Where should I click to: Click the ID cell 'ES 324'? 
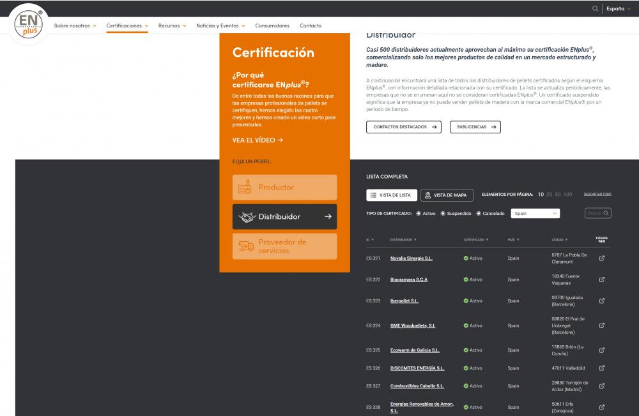373,325
